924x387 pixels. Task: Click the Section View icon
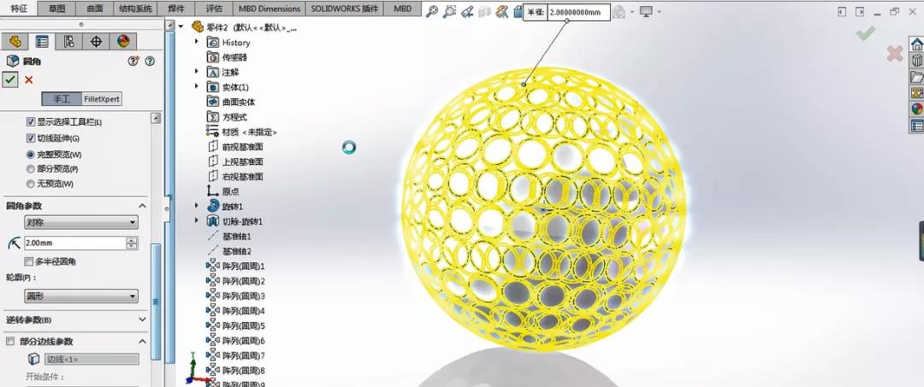pyautogui.click(x=484, y=11)
